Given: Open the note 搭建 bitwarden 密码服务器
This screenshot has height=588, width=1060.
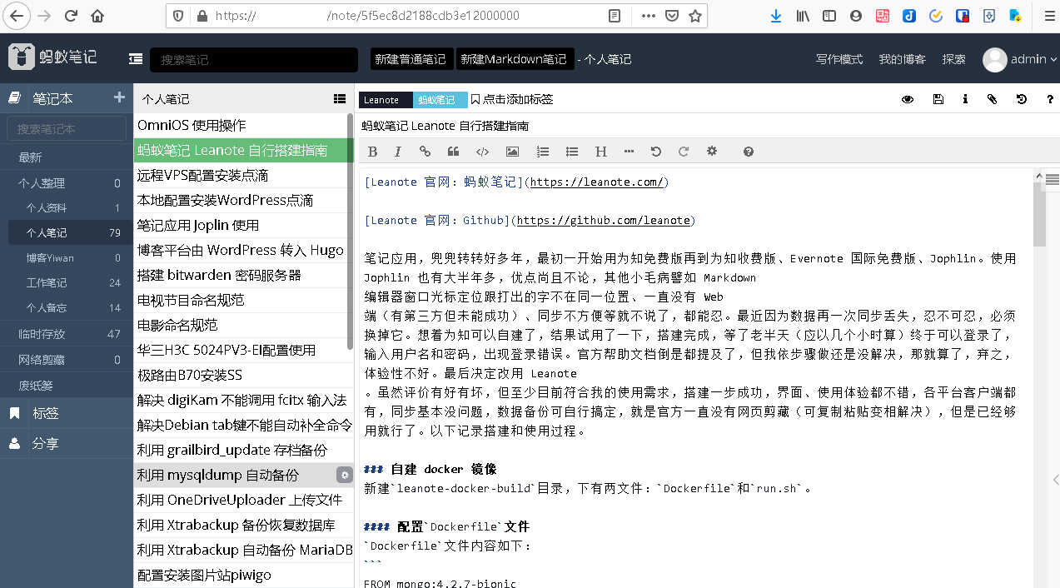Looking at the screenshot, I should [x=243, y=276].
